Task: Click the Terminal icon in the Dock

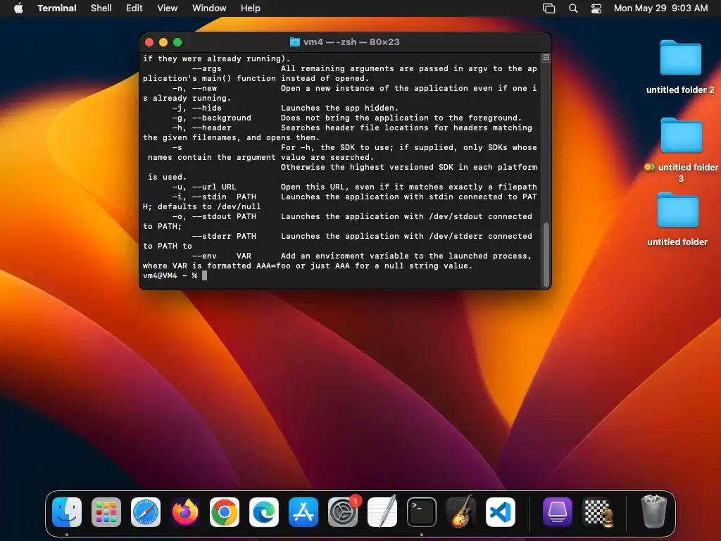Action: click(422, 512)
